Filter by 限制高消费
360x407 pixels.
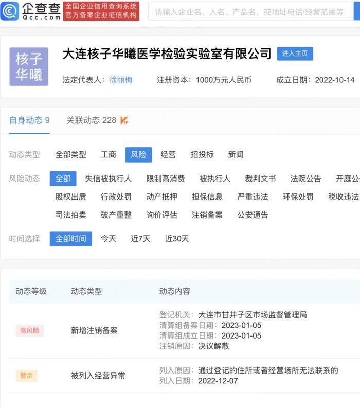point(166,179)
